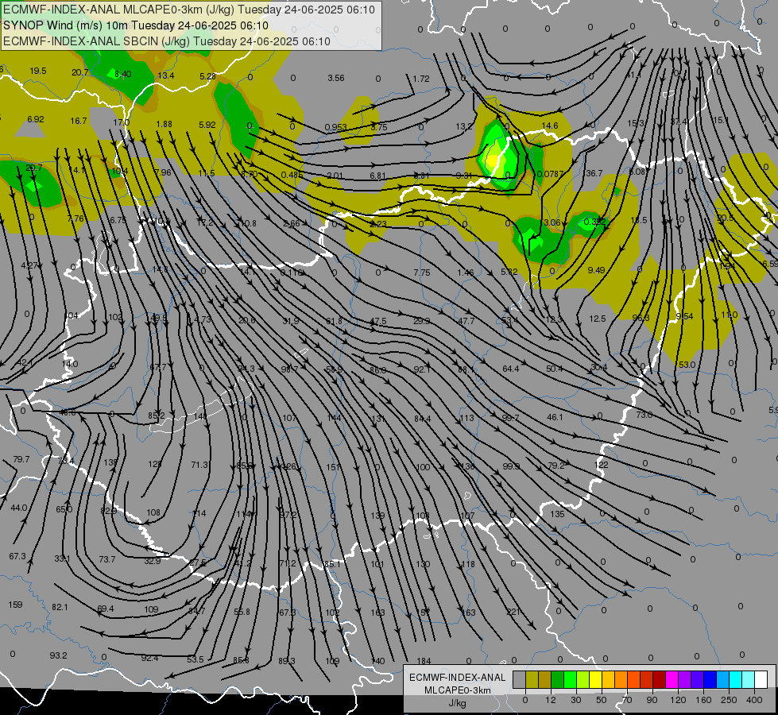
Task: Click the legend tick label 30
Action: pyautogui.click(x=576, y=700)
